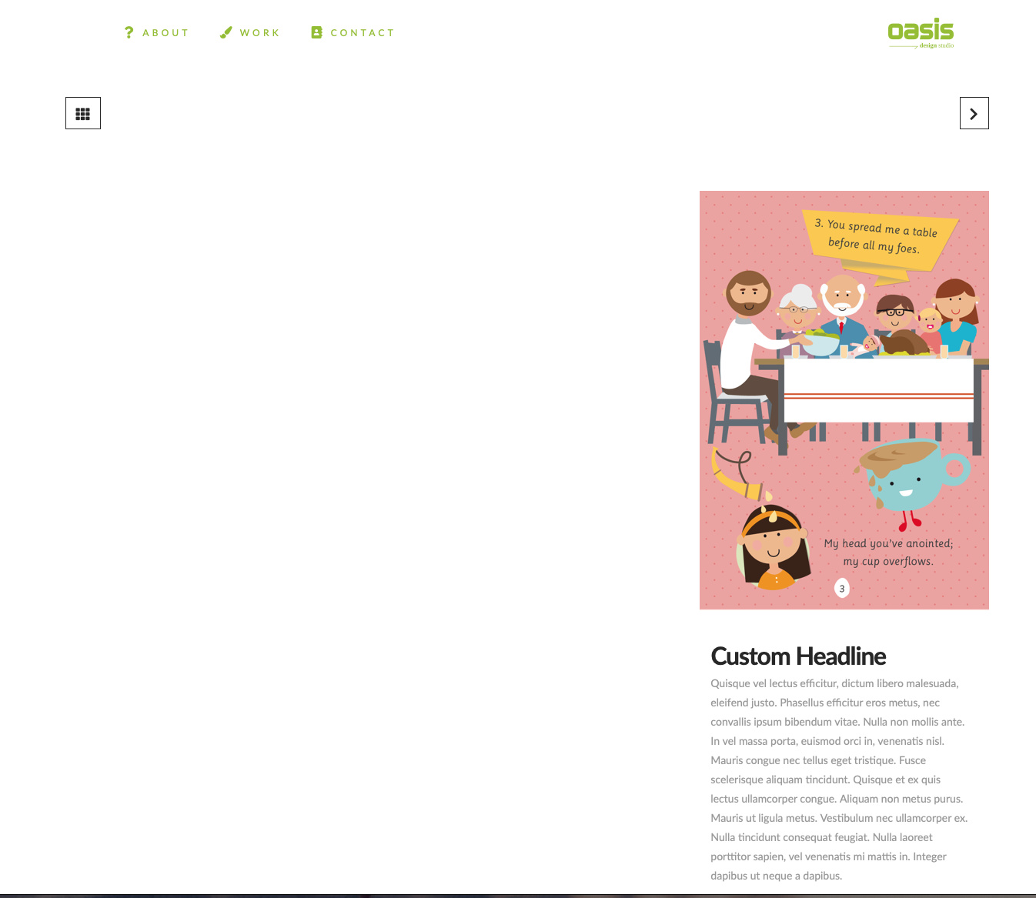1036x898 pixels.
Task: Open the pink family dinner illustration
Action: coord(844,400)
